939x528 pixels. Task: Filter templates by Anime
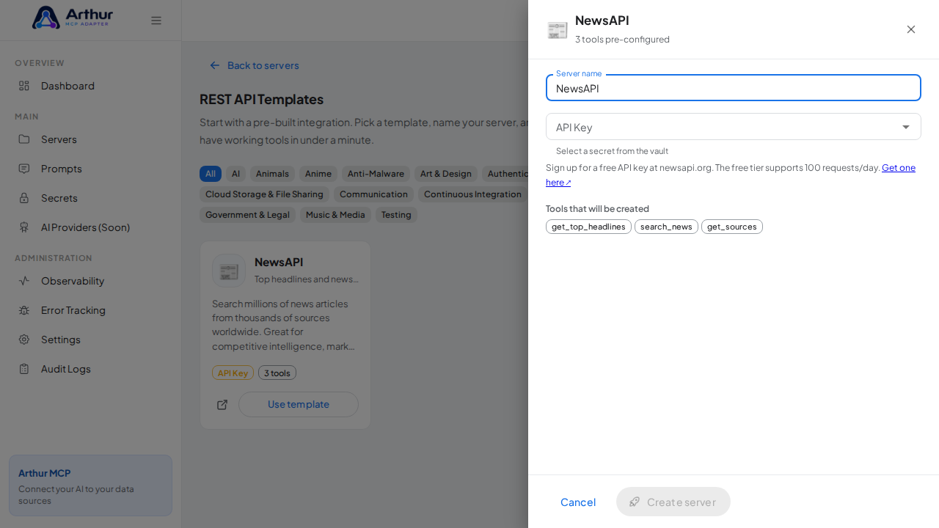[x=318, y=174]
